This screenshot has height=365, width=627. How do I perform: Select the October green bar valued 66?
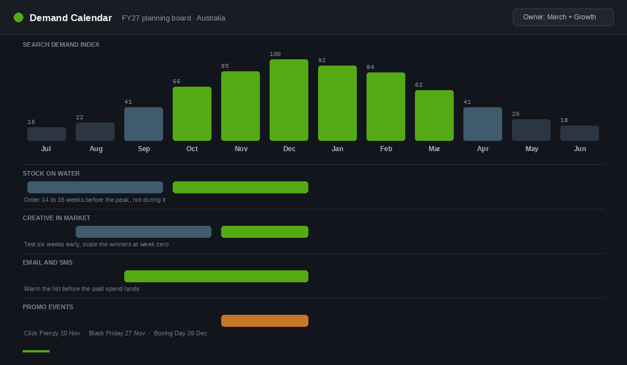[192, 113]
